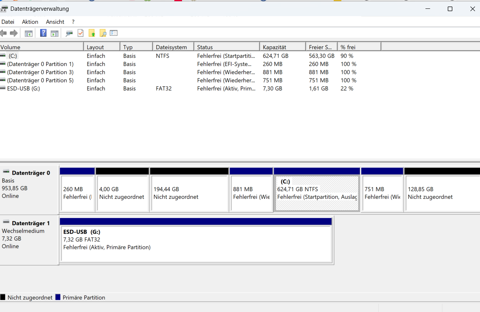
Task: Select the (C:) volume row
Action: 190,56
